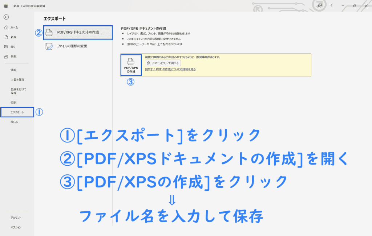Choose PDF/XPS ドキュメントの作成 in export list

coord(78,32)
